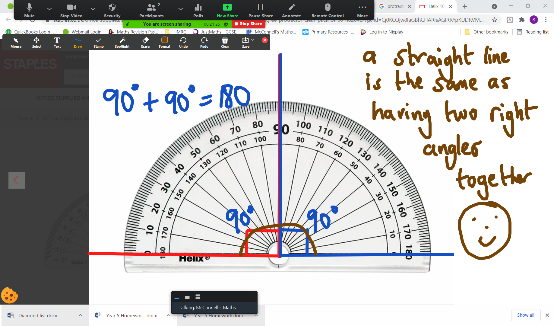Open the Save options dropdown arrow
554x326 pixels.
click(253, 40)
